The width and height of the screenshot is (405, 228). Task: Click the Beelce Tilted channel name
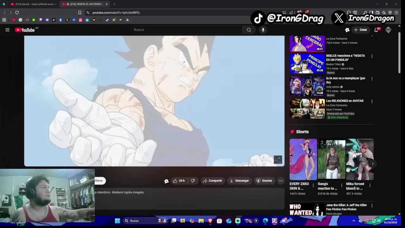333,64
